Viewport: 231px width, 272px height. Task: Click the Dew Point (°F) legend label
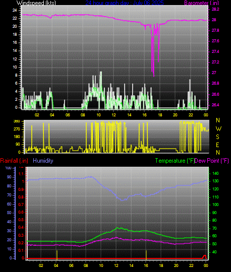(x=211, y=161)
